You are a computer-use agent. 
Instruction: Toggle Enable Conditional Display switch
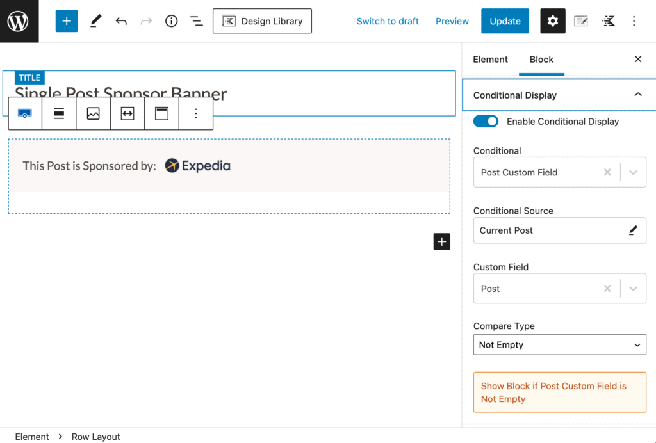[486, 121]
